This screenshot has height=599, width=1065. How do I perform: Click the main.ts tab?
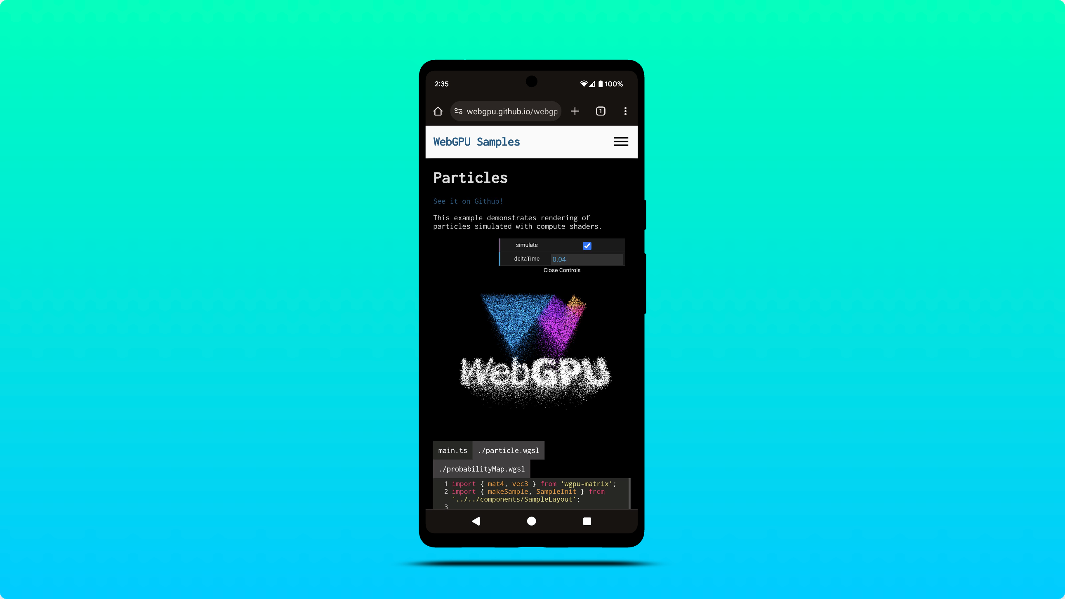pyautogui.click(x=453, y=450)
